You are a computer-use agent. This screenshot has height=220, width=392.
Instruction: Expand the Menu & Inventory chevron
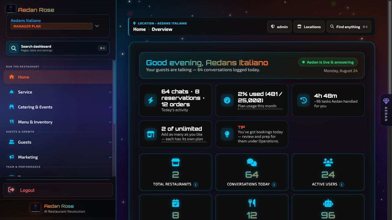pyautogui.click(x=110, y=122)
